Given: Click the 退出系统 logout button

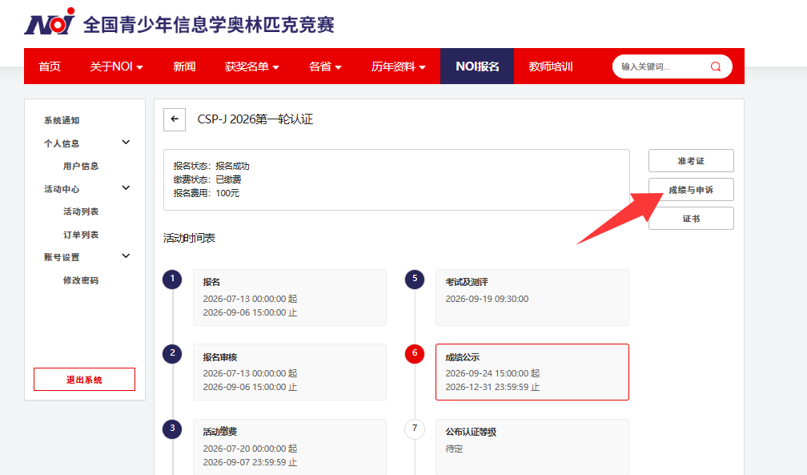Looking at the screenshot, I should [x=84, y=379].
